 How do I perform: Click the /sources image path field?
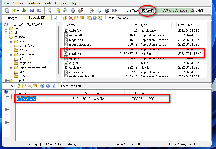tap(164, 18)
